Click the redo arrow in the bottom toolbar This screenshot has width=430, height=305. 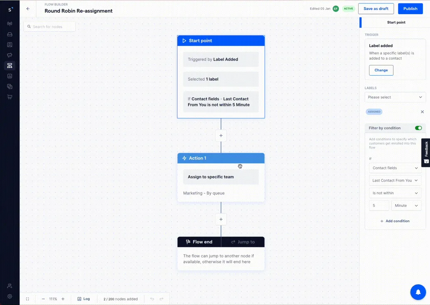pyautogui.click(x=162, y=299)
